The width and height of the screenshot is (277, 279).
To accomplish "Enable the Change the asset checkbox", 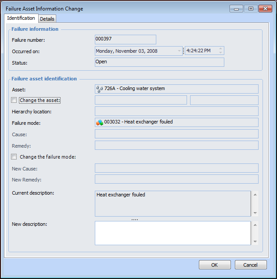I will pyautogui.click(x=14, y=100).
